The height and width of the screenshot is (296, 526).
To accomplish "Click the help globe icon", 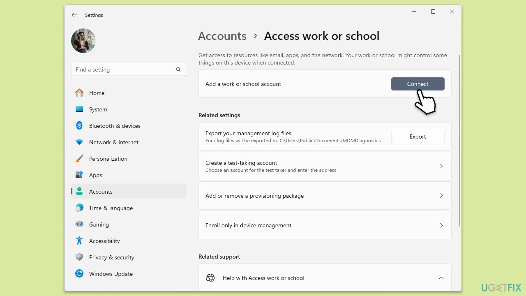I will click(x=210, y=278).
